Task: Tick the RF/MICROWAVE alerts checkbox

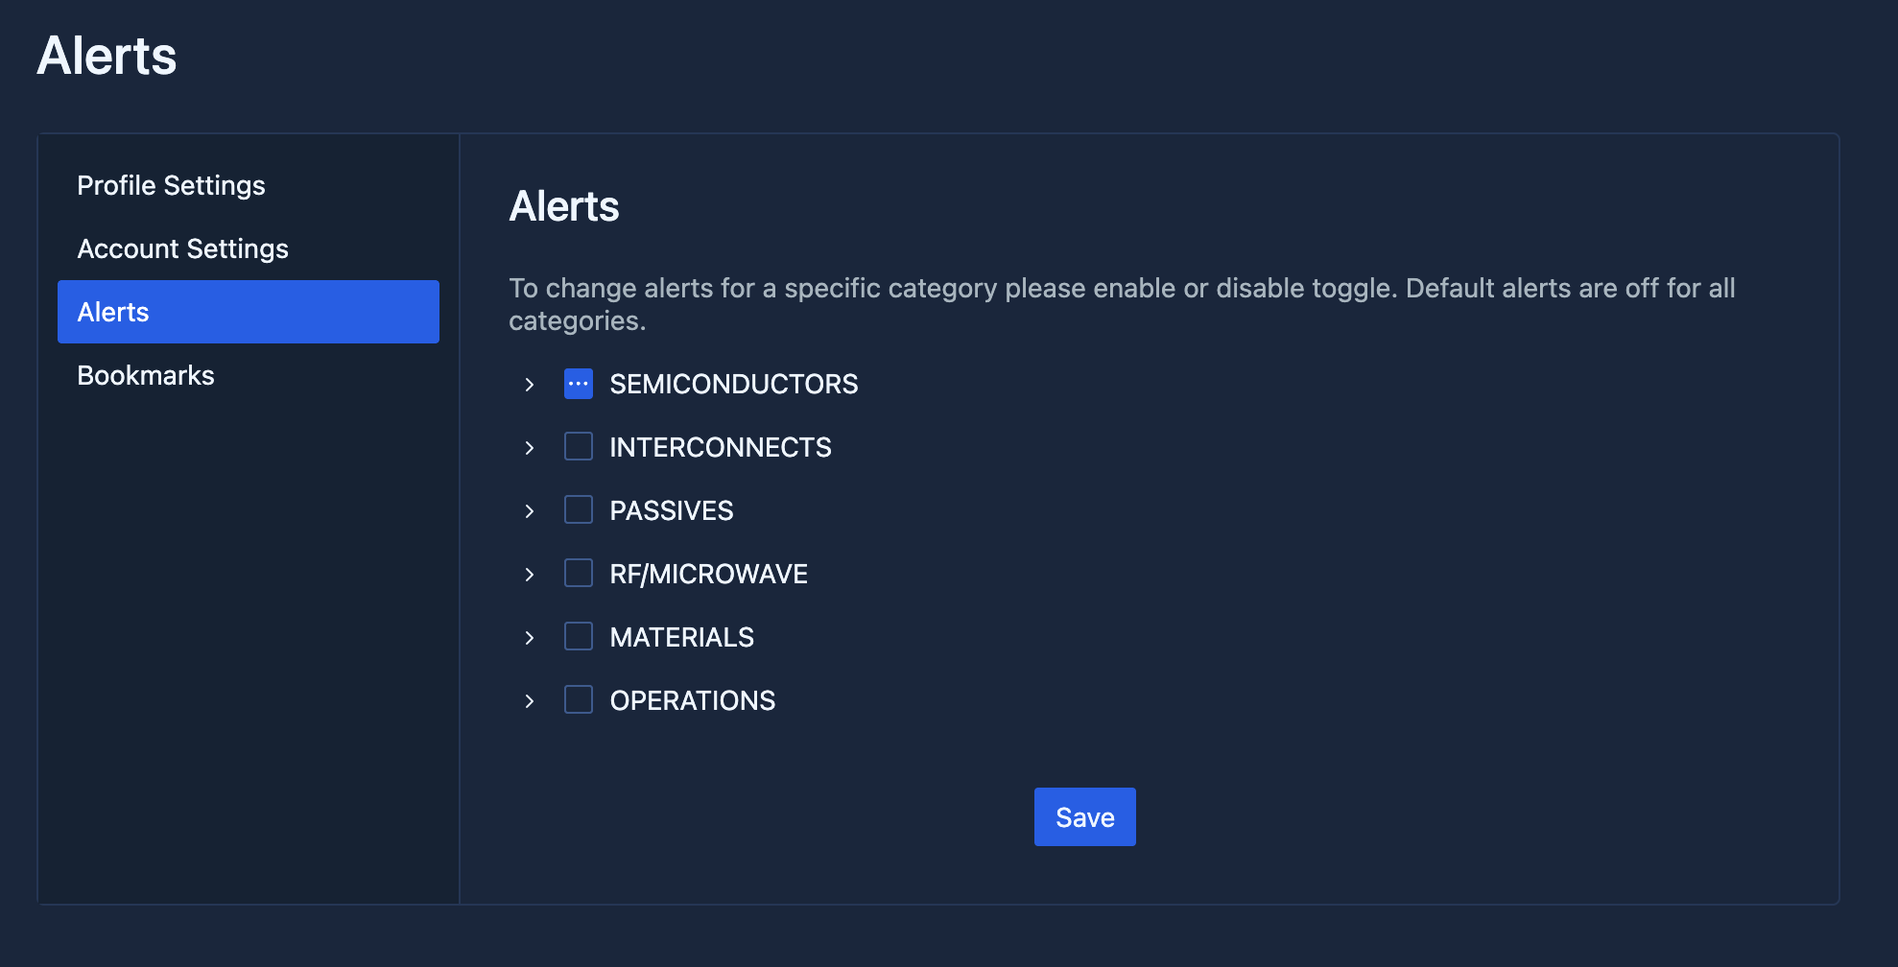Action: click(x=579, y=573)
